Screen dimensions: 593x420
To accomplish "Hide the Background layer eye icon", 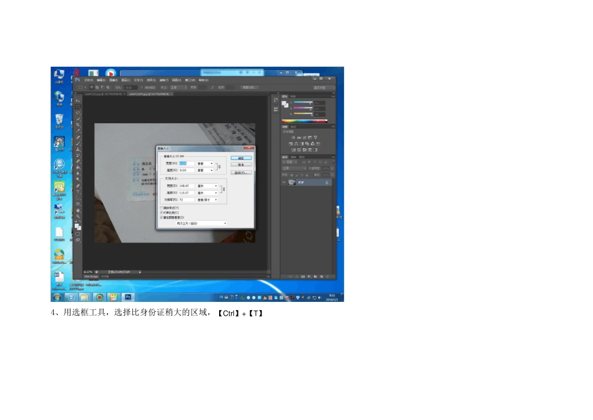I will click(x=284, y=182).
